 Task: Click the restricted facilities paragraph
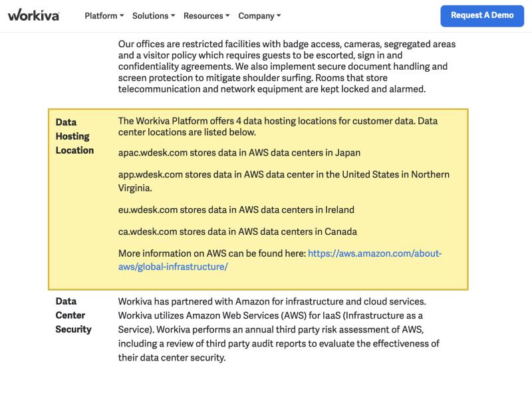point(287,66)
